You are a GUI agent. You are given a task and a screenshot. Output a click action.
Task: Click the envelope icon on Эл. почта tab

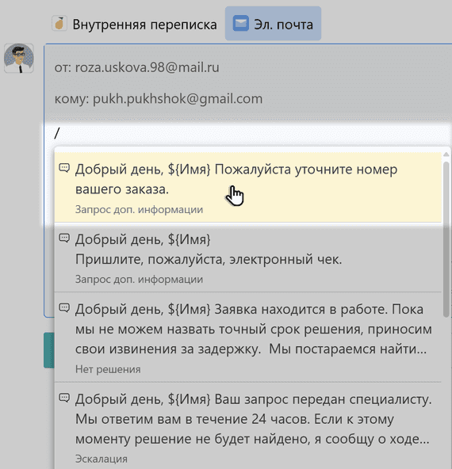click(241, 23)
